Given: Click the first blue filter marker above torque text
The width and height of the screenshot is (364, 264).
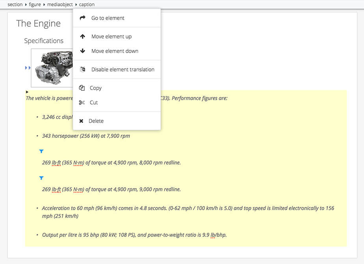Looking at the screenshot, I should point(41,151).
